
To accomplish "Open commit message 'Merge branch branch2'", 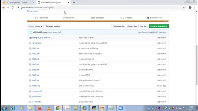I will click(89, 80).
